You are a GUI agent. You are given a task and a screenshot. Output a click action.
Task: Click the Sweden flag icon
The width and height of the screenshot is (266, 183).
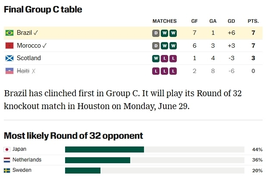pos(7,171)
